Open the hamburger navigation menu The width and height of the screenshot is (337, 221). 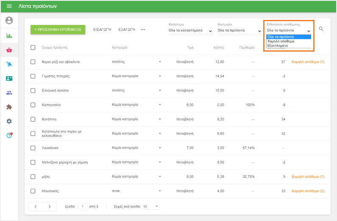9,7
